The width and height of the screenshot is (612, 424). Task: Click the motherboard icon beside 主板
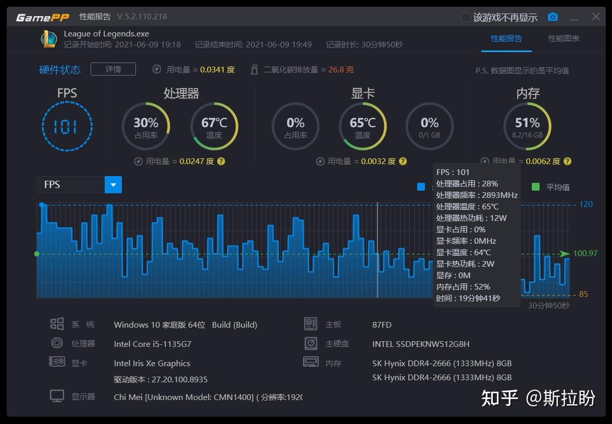coord(310,324)
